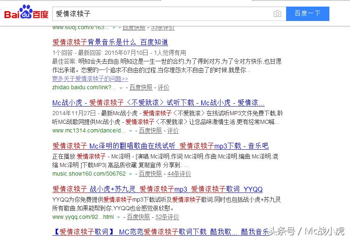Open 百度快照 for the yyqq.com result
Image resolution: width=350 pixels, height=239 pixels.
pyautogui.click(x=139, y=217)
